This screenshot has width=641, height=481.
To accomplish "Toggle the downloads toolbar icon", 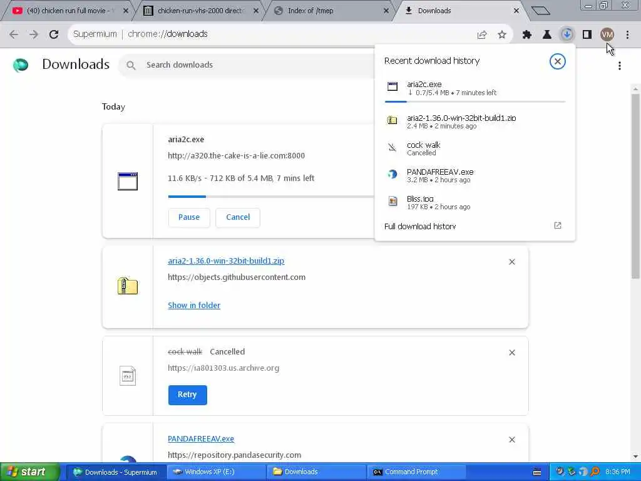I will click(x=567, y=35).
